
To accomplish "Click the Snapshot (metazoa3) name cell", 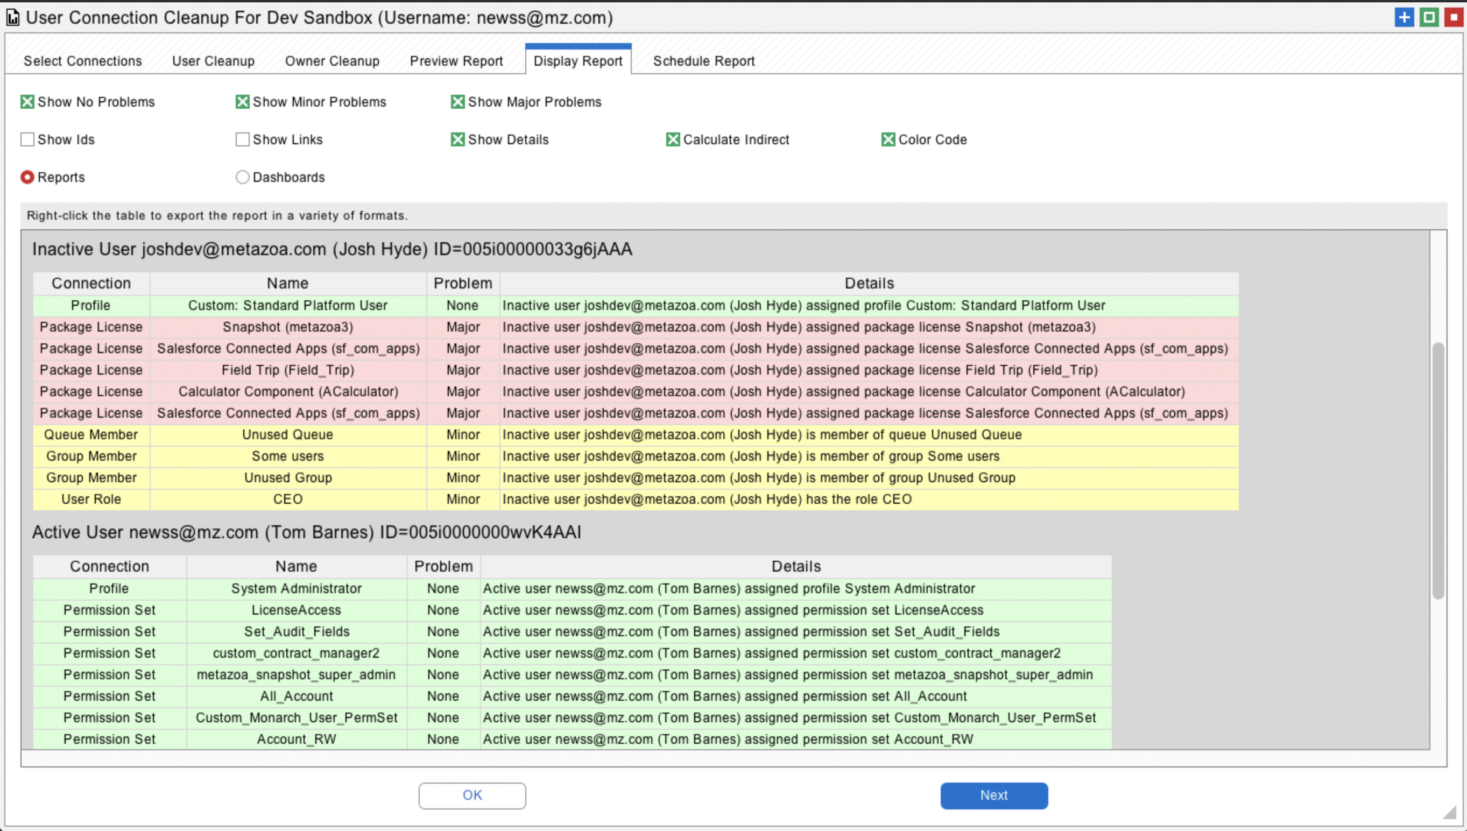I will click(x=287, y=327).
